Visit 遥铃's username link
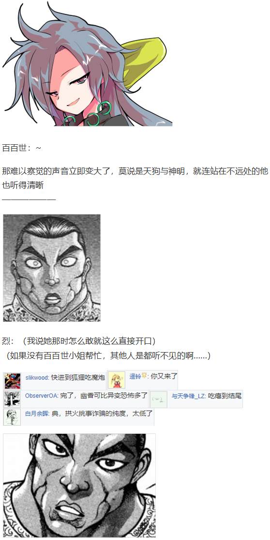Image resolution: width=270 pixels, height=540 pixels. click(x=135, y=376)
